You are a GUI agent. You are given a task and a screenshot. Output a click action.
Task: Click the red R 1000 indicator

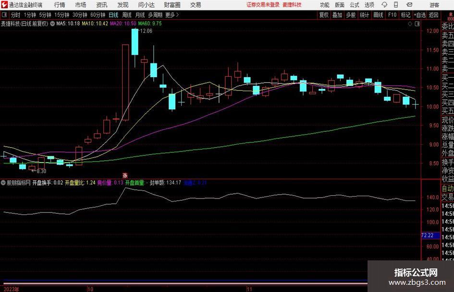(x=451, y=16)
